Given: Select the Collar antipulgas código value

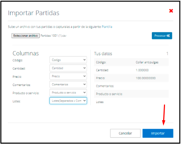Looking at the screenshot, I should point(147,62).
